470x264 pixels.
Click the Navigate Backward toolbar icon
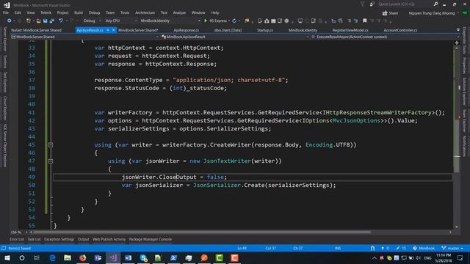(9, 21)
